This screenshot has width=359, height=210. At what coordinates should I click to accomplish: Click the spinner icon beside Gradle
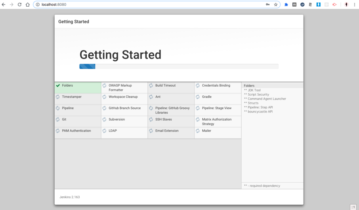click(198, 97)
